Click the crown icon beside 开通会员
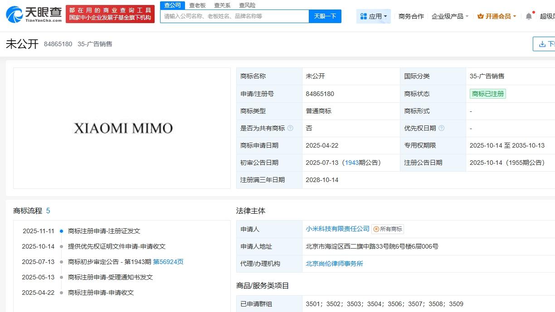 [482, 15]
